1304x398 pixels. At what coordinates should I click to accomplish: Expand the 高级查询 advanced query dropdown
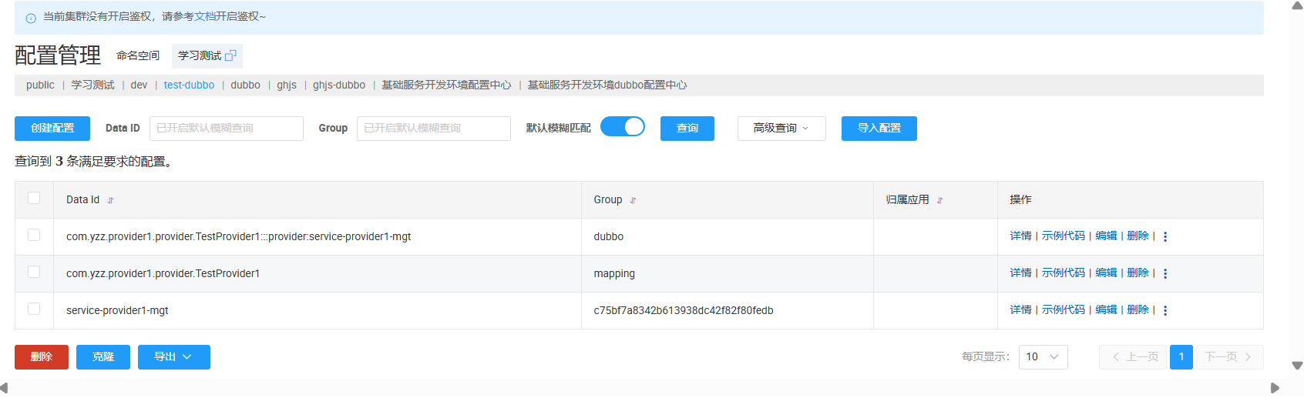[781, 129]
